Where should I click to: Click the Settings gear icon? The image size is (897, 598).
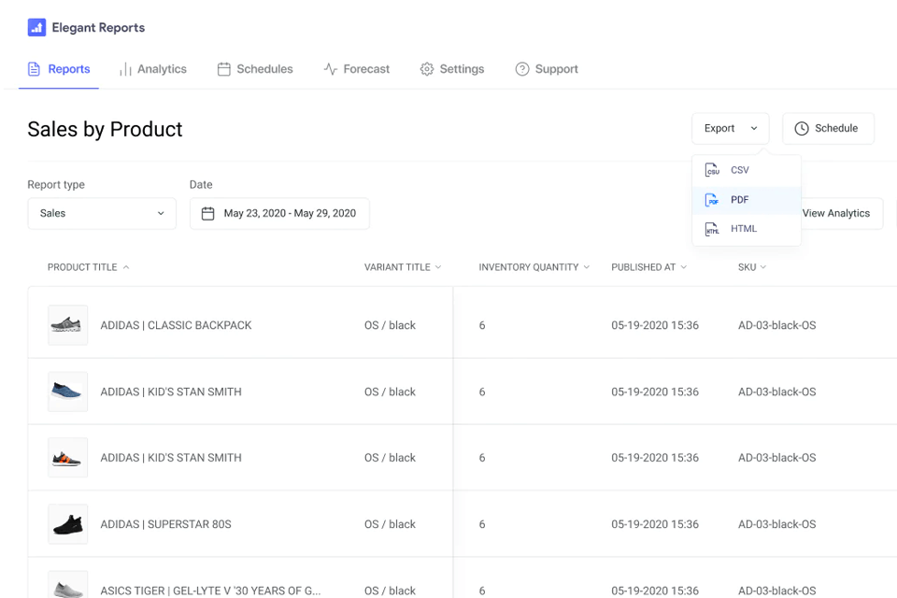point(427,69)
